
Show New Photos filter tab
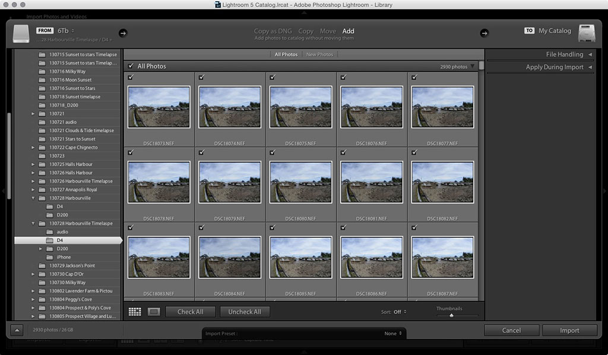click(x=319, y=55)
